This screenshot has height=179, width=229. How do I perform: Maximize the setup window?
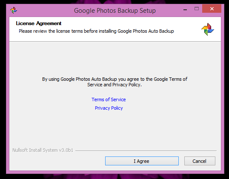point(197,9)
